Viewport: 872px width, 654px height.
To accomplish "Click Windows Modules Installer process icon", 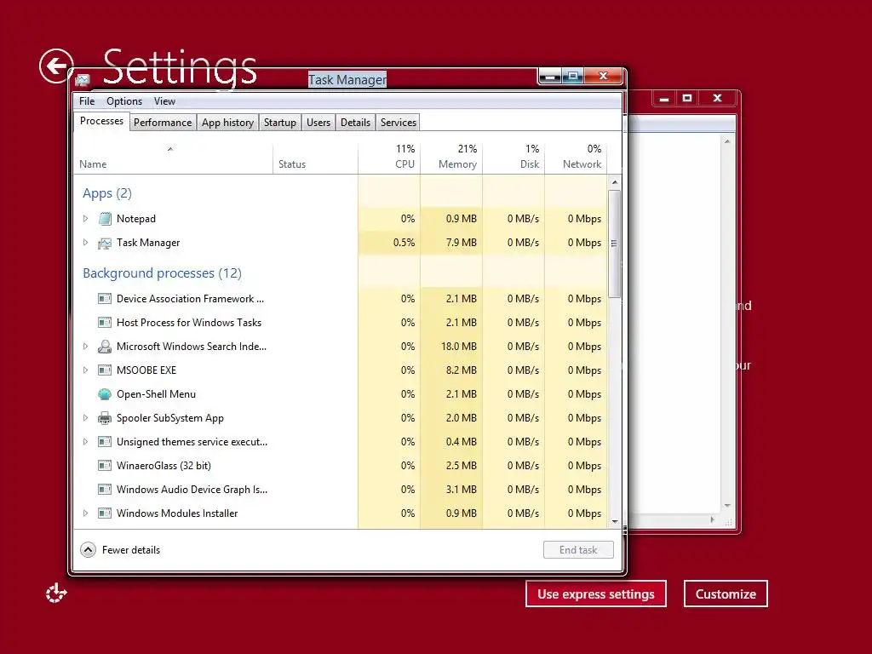I will pyautogui.click(x=105, y=513).
